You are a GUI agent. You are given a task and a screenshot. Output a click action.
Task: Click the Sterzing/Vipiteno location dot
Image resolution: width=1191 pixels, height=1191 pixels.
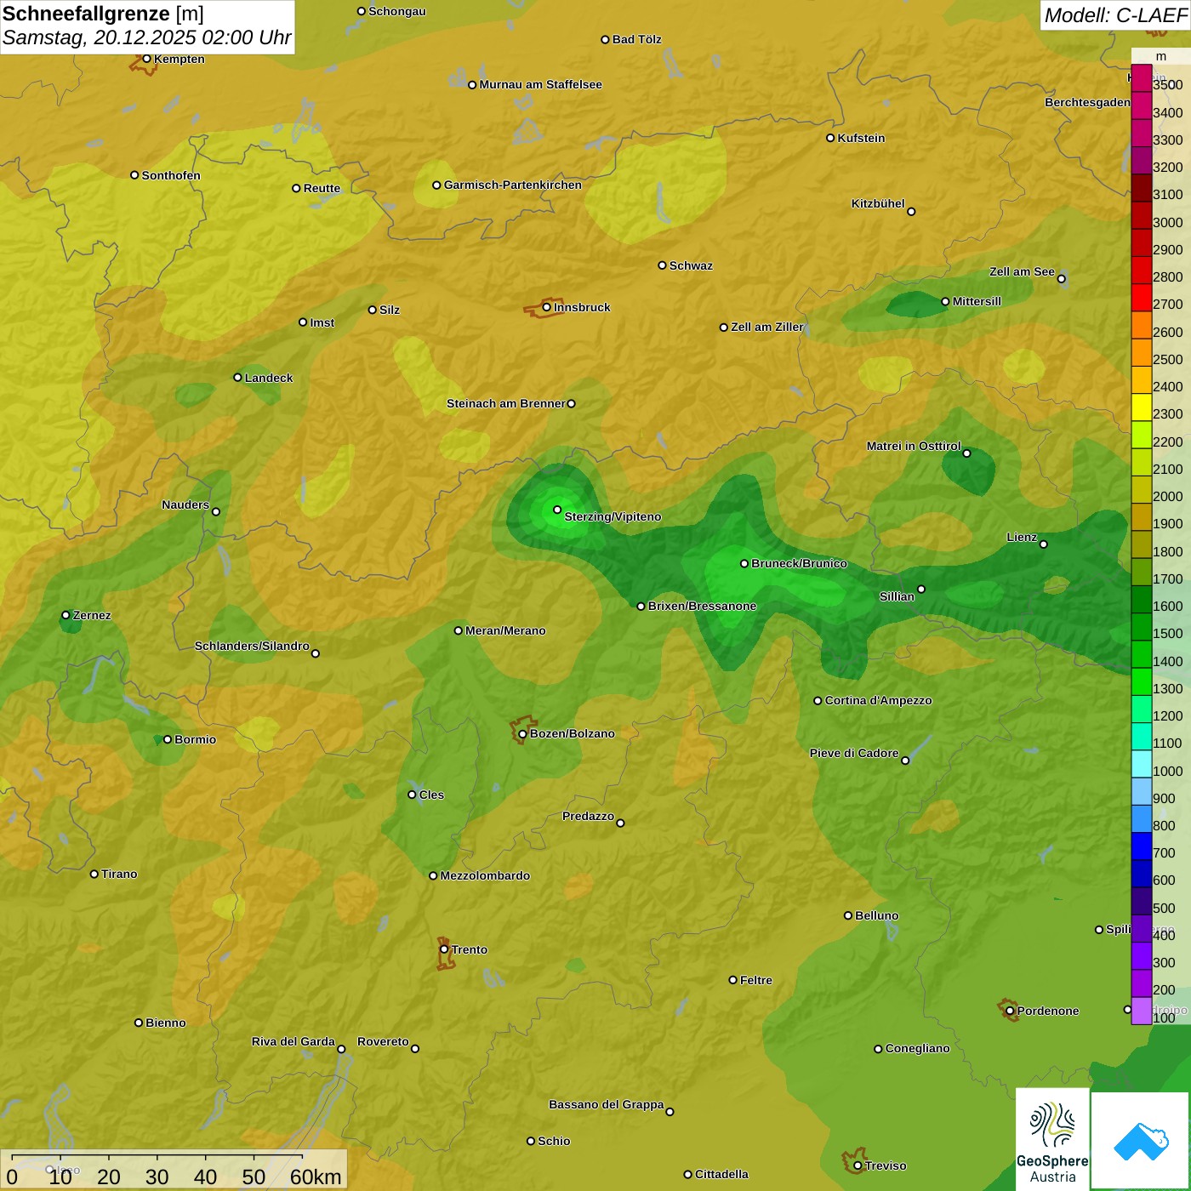pos(557,510)
